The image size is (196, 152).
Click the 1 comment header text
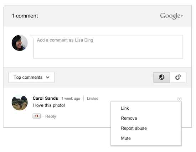point(25,16)
